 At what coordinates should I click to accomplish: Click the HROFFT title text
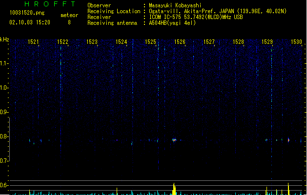point(50,4)
